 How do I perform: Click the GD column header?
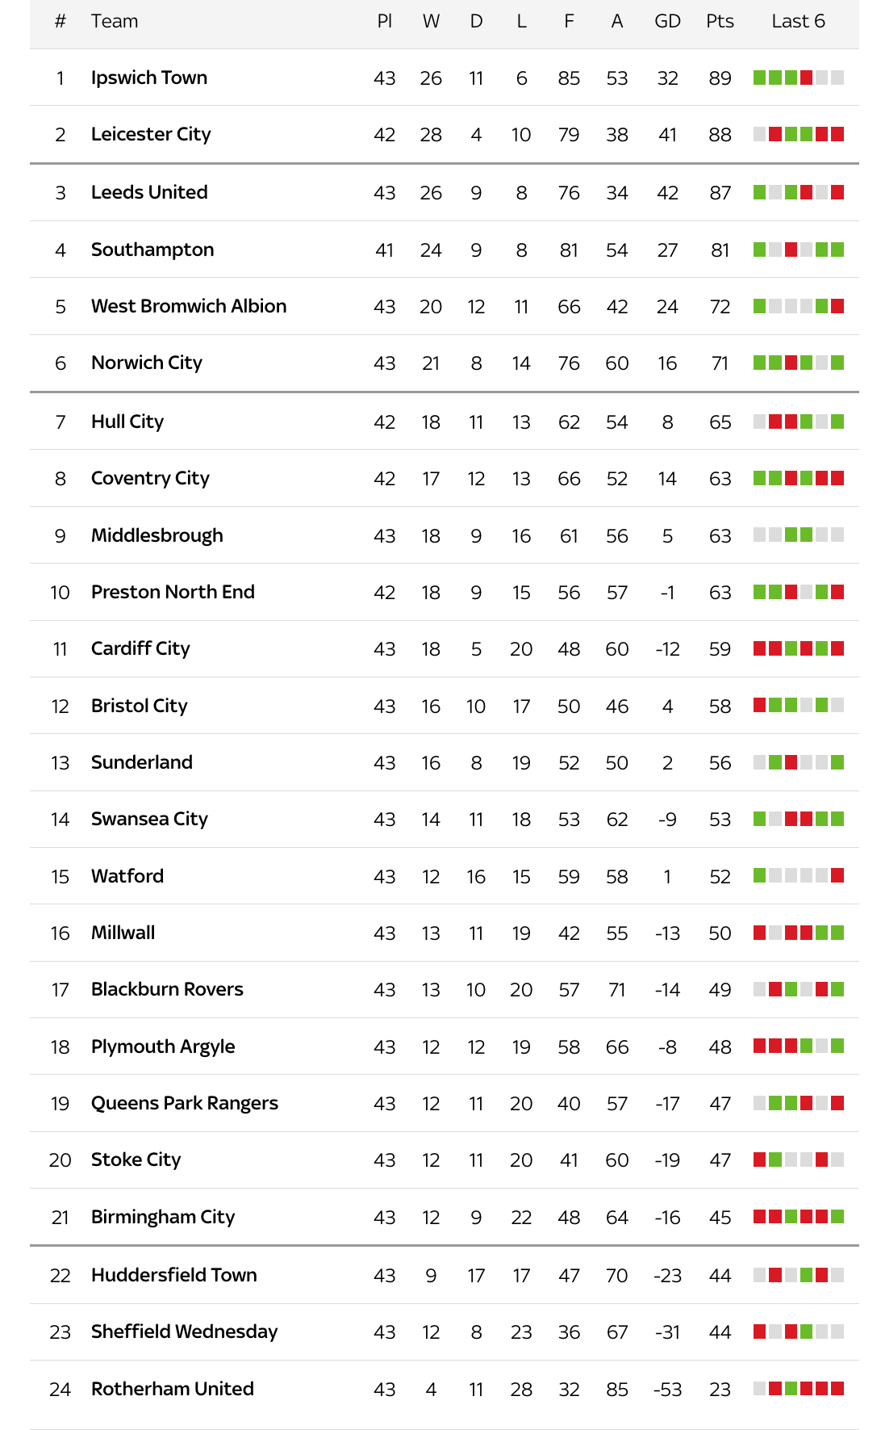[x=667, y=21]
